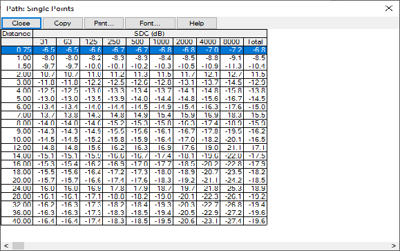Click 4000 Hz value -23.1 at 40.00
The height and width of the screenshot is (251, 400).
click(209, 221)
